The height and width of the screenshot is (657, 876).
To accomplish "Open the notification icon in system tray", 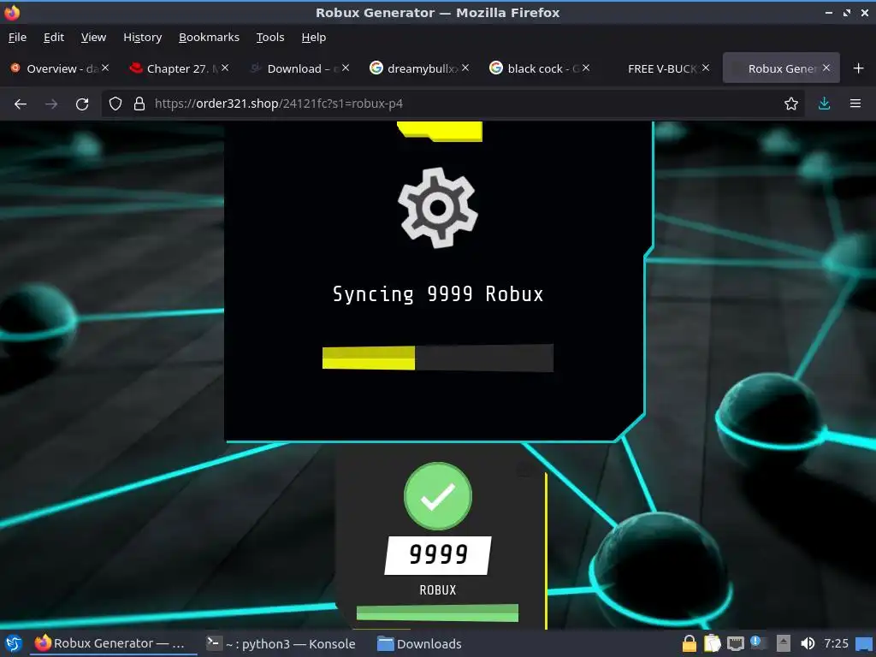I will click(x=758, y=642).
